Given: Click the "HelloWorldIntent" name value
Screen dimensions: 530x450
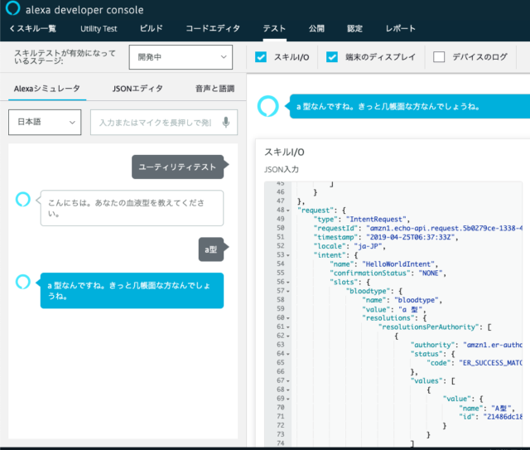Looking at the screenshot, I should tap(397, 264).
